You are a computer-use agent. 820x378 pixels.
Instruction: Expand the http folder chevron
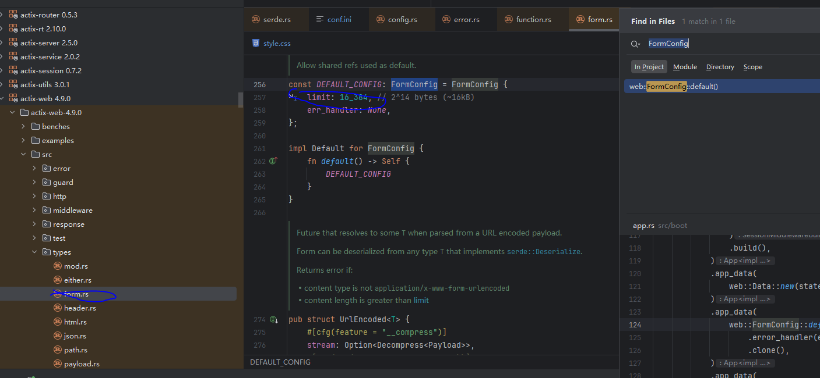pyautogui.click(x=34, y=196)
